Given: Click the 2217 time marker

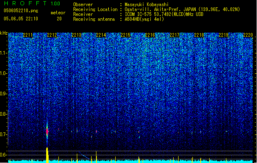Looking at the screenshot, I should coord(174,35).
